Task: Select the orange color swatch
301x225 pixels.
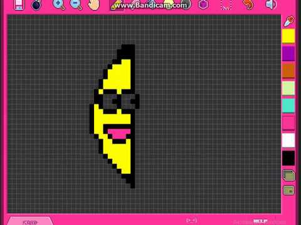Action: click(x=288, y=71)
